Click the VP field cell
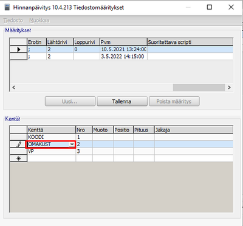This screenshot has width=243, height=226. coord(52,151)
